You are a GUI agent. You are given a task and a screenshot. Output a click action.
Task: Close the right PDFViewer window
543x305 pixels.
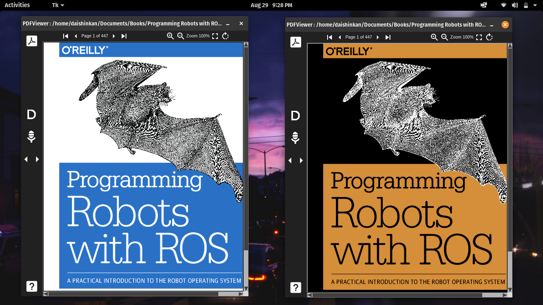point(505,25)
